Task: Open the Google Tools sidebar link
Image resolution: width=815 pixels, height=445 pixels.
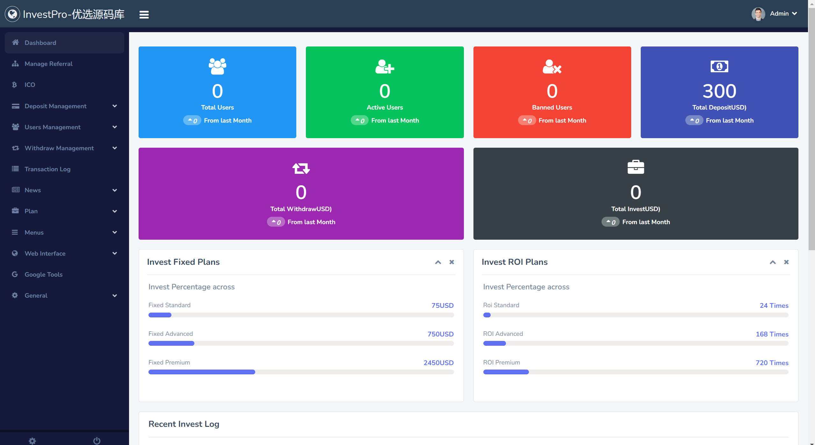Action: [43, 274]
